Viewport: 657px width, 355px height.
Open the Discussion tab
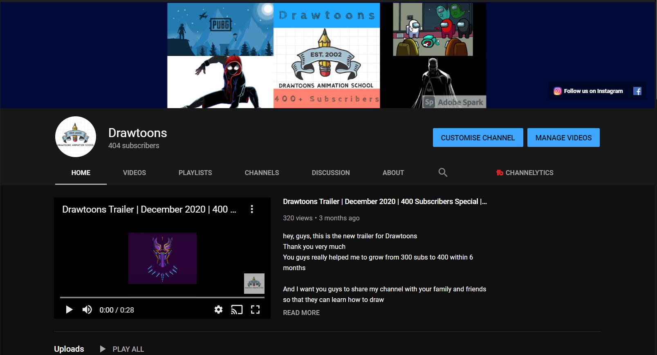pyautogui.click(x=331, y=173)
